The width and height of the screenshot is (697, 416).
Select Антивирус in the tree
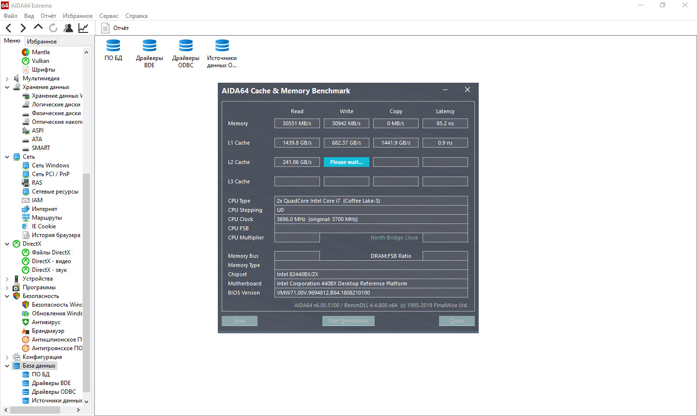point(46,322)
